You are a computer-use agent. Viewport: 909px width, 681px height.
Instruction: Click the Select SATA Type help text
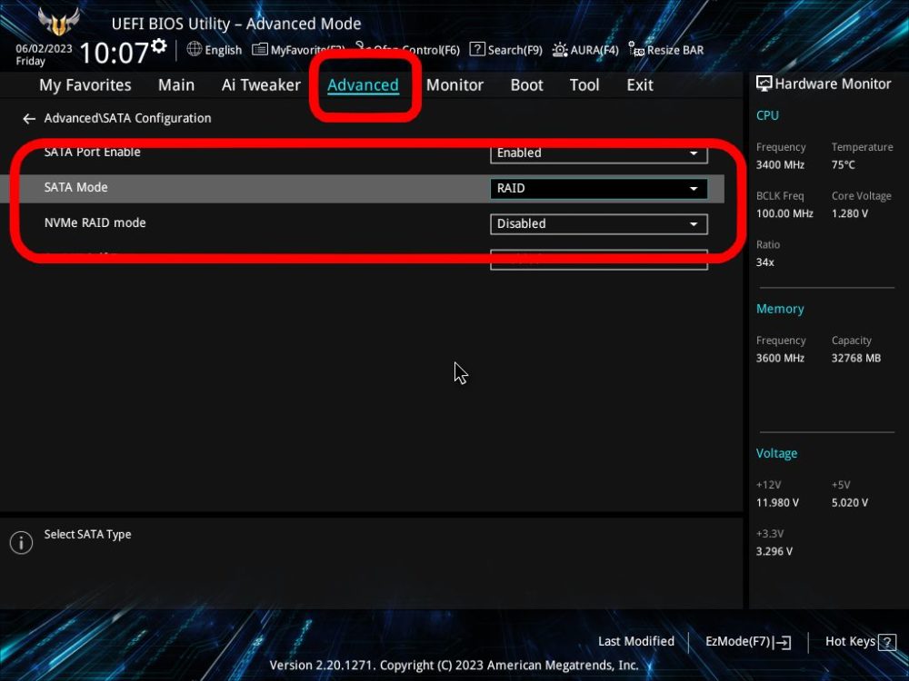(x=87, y=535)
